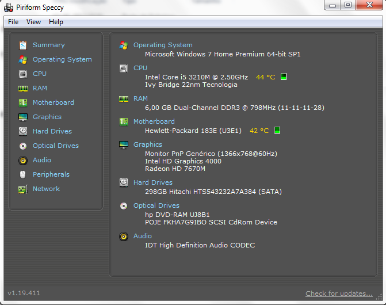This screenshot has height=305, width=386.
Task: Click the Radeon HD 7670M entry
Action: (x=175, y=169)
